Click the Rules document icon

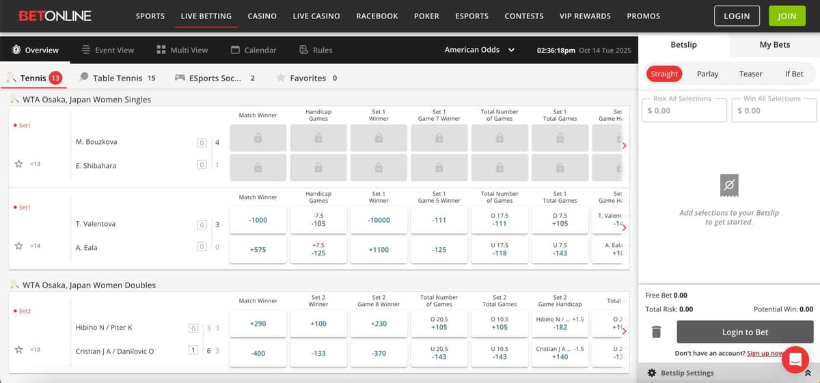tap(304, 50)
